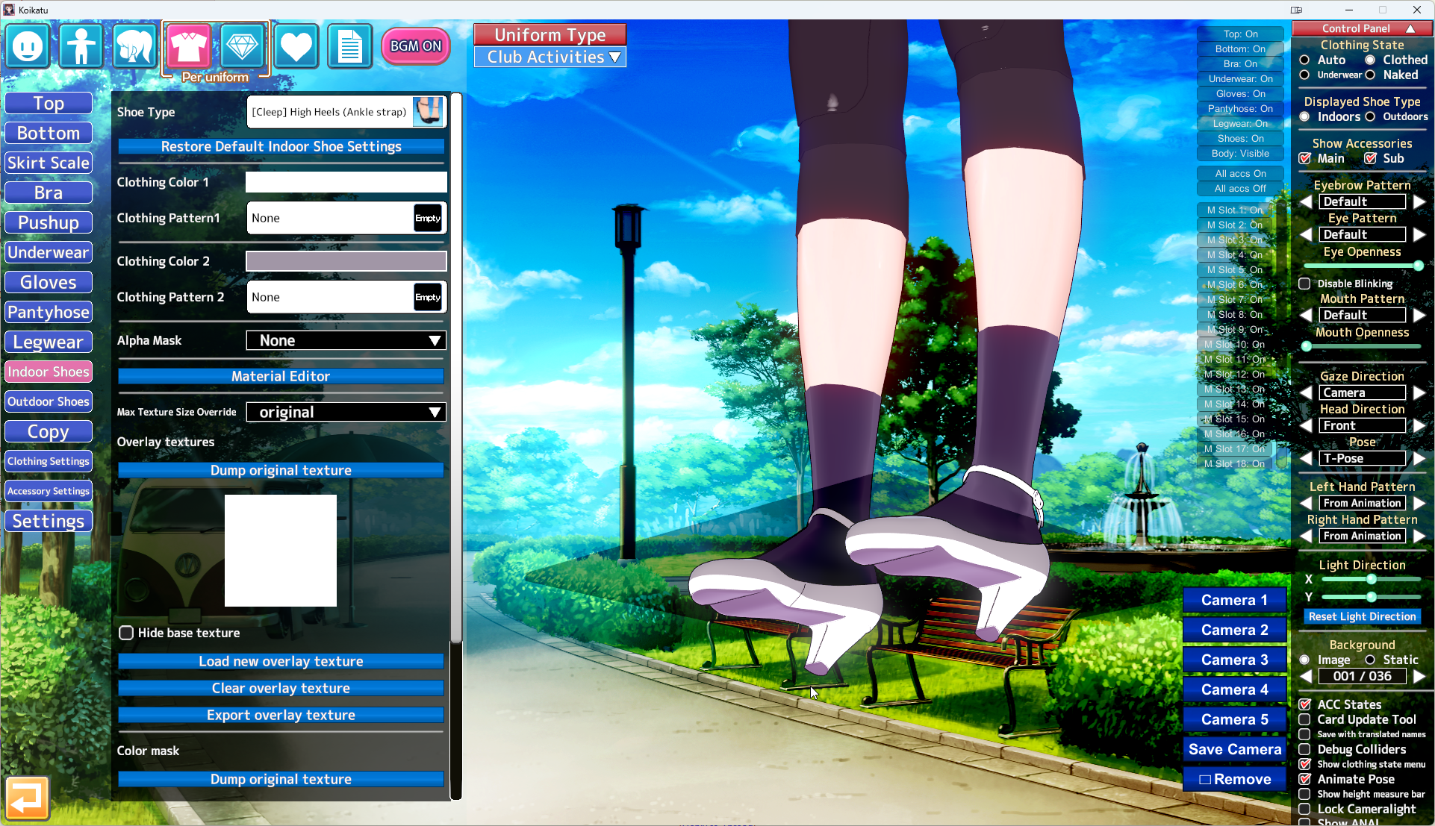Next Left Hand Pattern arrow
Screen dimensions: 1435x826
[x=1419, y=503]
